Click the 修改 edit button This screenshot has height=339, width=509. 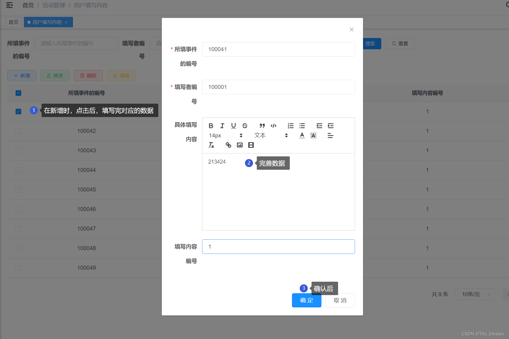55,76
